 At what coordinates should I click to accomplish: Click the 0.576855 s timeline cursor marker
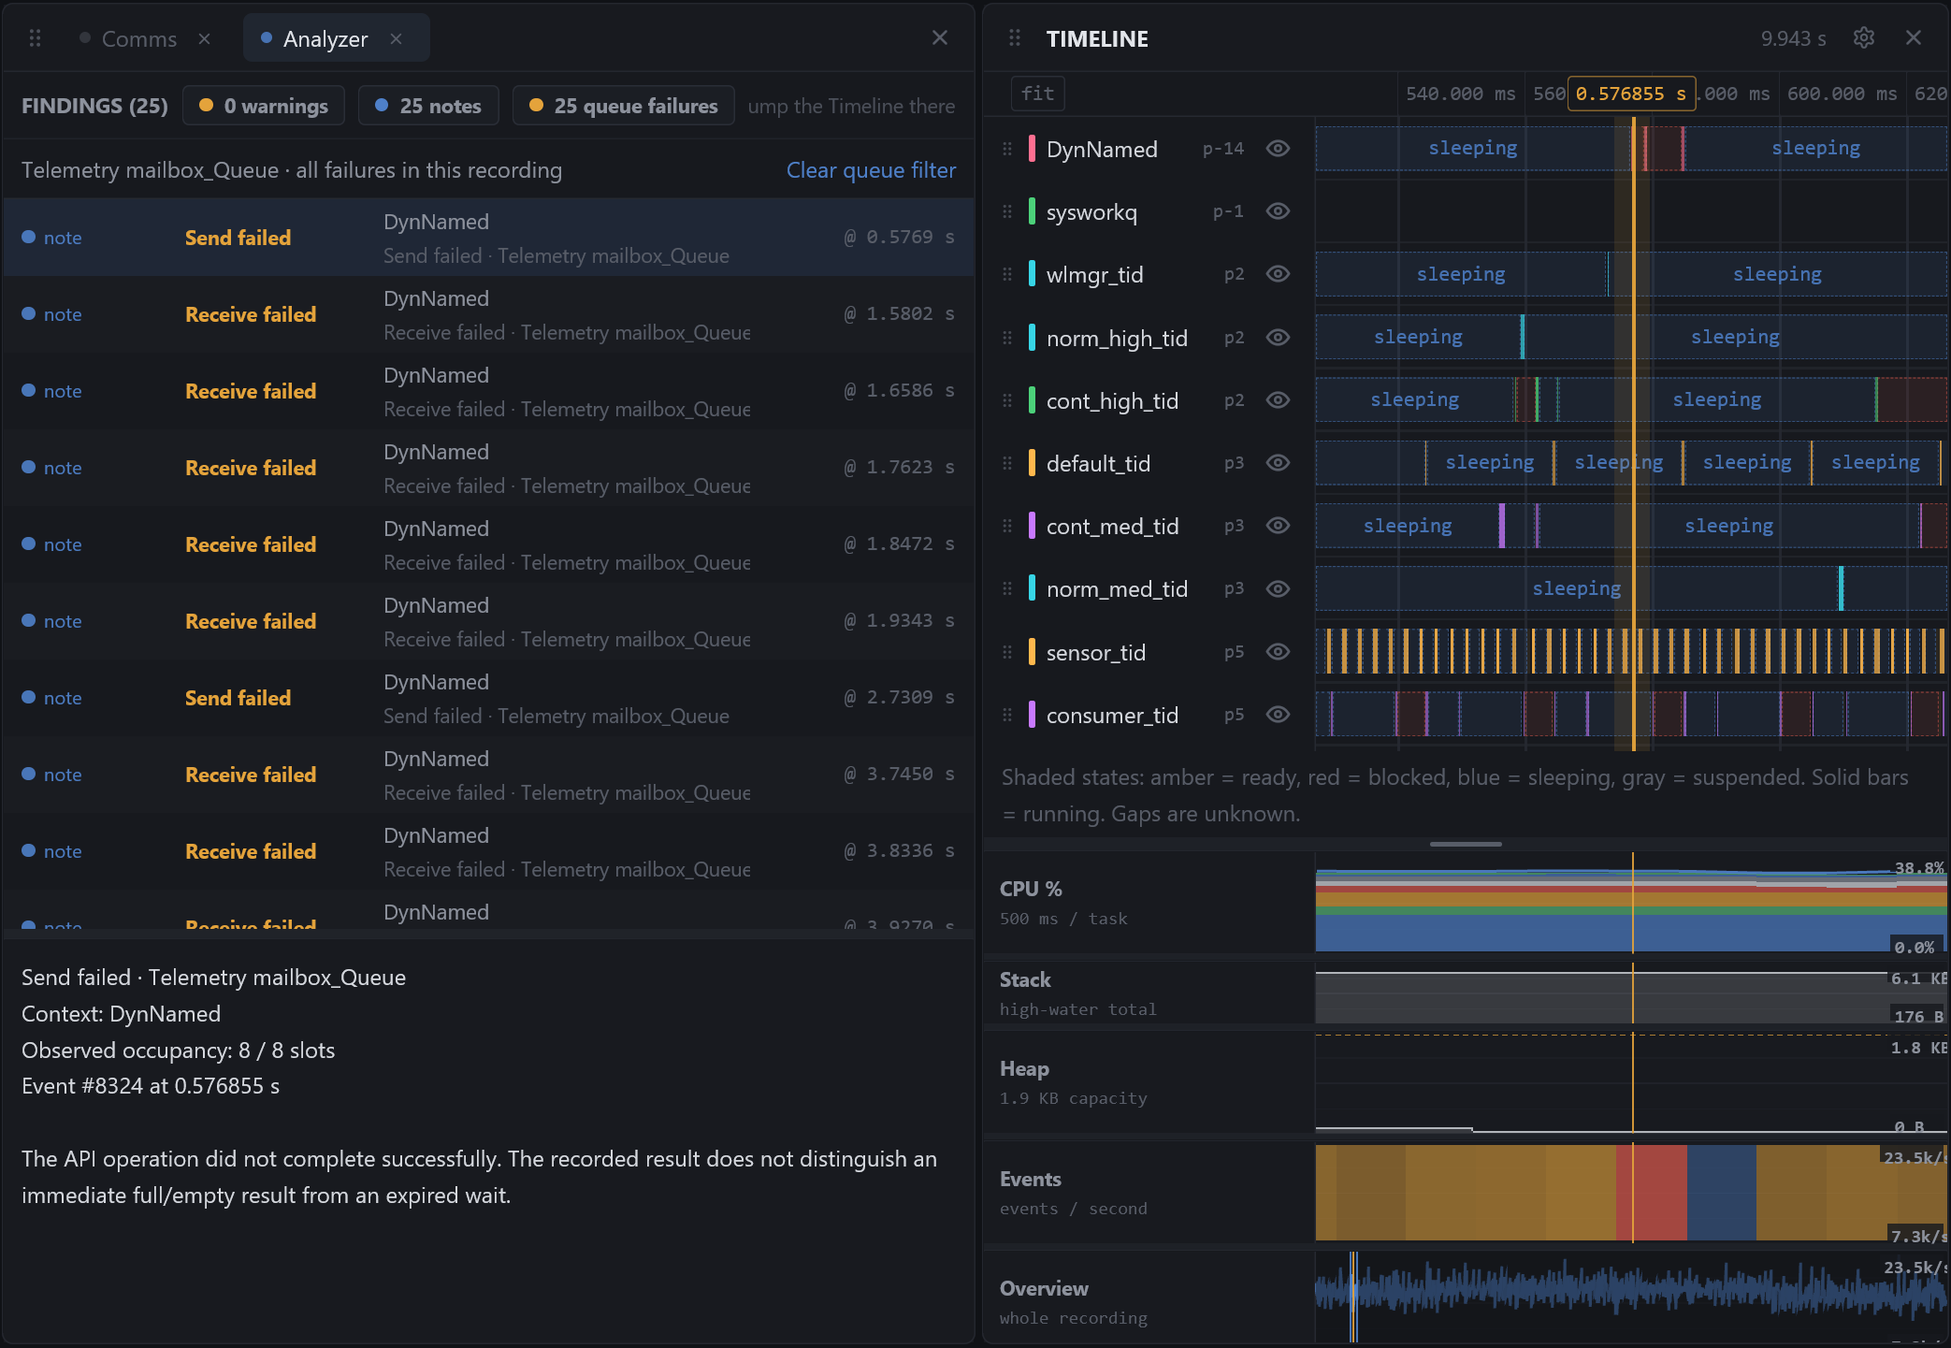(1631, 94)
